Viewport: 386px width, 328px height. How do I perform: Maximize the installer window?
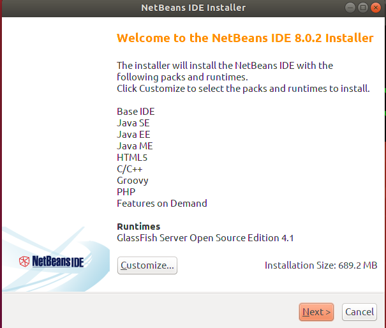click(x=363, y=8)
